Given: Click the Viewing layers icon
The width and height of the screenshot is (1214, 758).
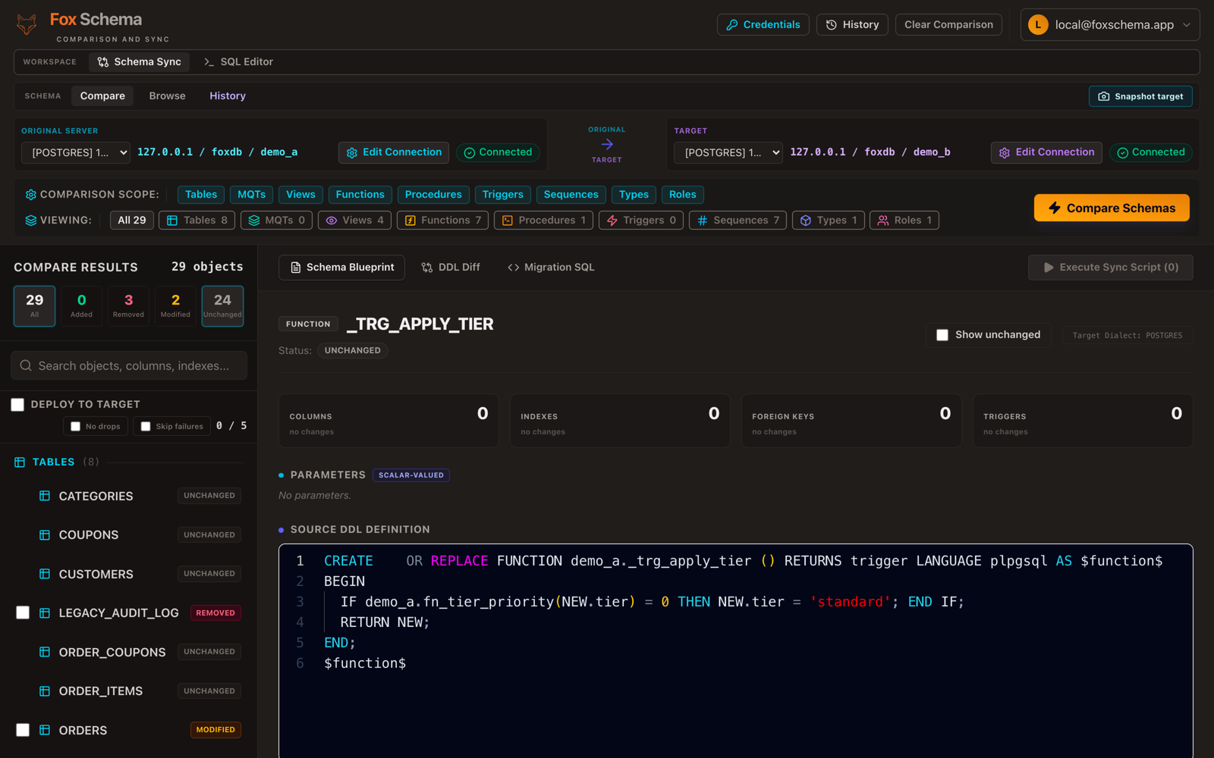Looking at the screenshot, I should coord(31,221).
